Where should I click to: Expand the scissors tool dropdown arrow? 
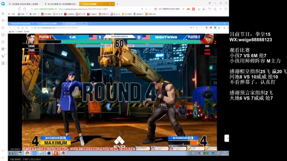[206, 9]
